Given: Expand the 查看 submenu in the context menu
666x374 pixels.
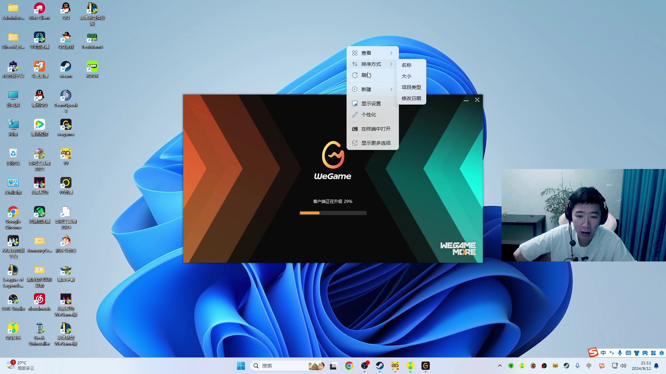Looking at the screenshot, I should point(373,53).
